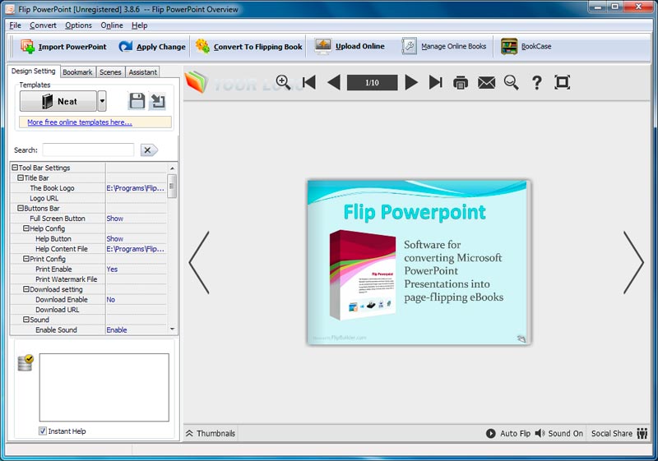Open the Neat template dropdown arrow
Image resolution: width=658 pixels, height=461 pixels.
point(102,101)
